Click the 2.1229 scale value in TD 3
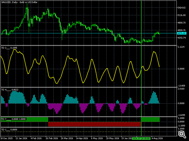 [181, 47]
